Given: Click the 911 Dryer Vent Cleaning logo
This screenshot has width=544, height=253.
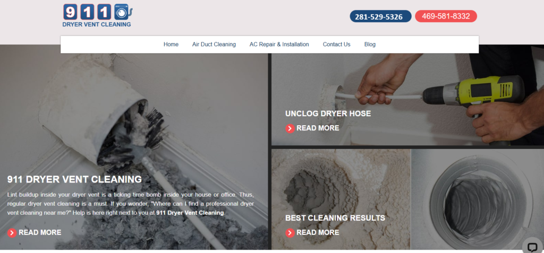Looking at the screenshot, I should tap(97, 15).
